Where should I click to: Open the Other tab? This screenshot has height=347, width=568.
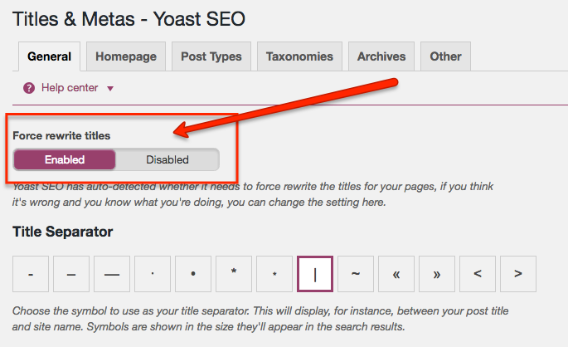point(445,56)
